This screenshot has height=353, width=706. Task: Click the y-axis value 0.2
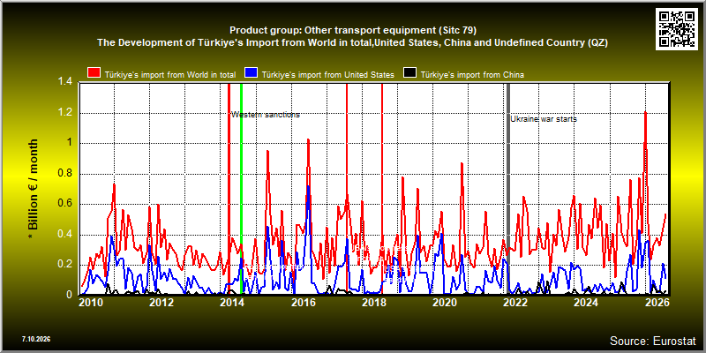coord(65,265)
